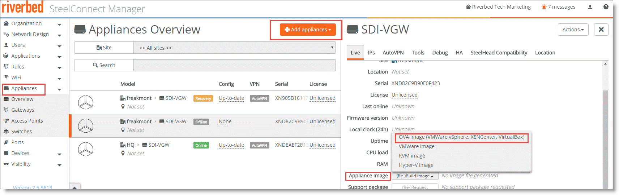Open the All sites dropdown
The width and height of the screenshot is (619, 195).
235,48
